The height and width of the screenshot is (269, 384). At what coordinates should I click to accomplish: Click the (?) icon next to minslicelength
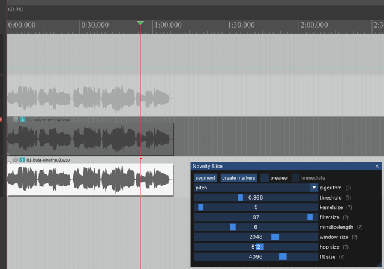(359, 227)
